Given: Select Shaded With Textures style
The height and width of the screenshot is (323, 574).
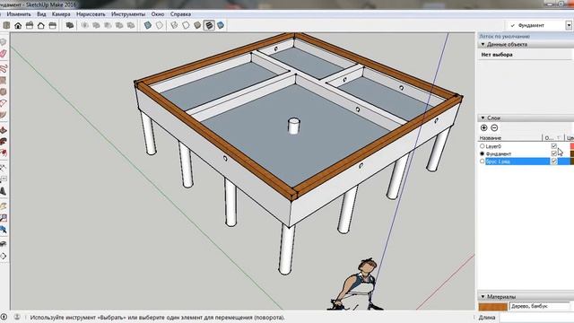Looking at the screenshot, I should pyautogui.click(x=209, y=25).
